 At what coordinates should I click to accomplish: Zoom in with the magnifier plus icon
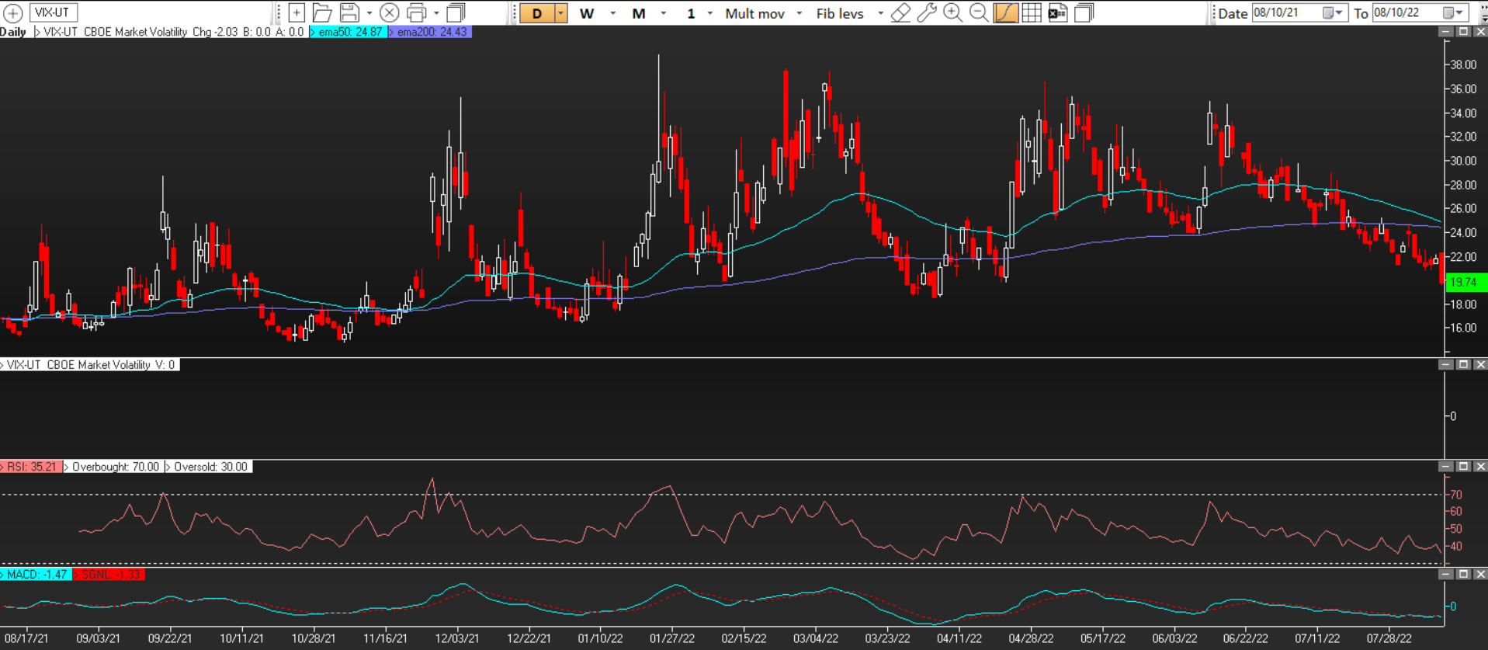953,12
